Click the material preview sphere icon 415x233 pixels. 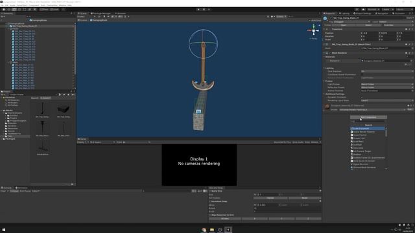click(x=327, y=106)
